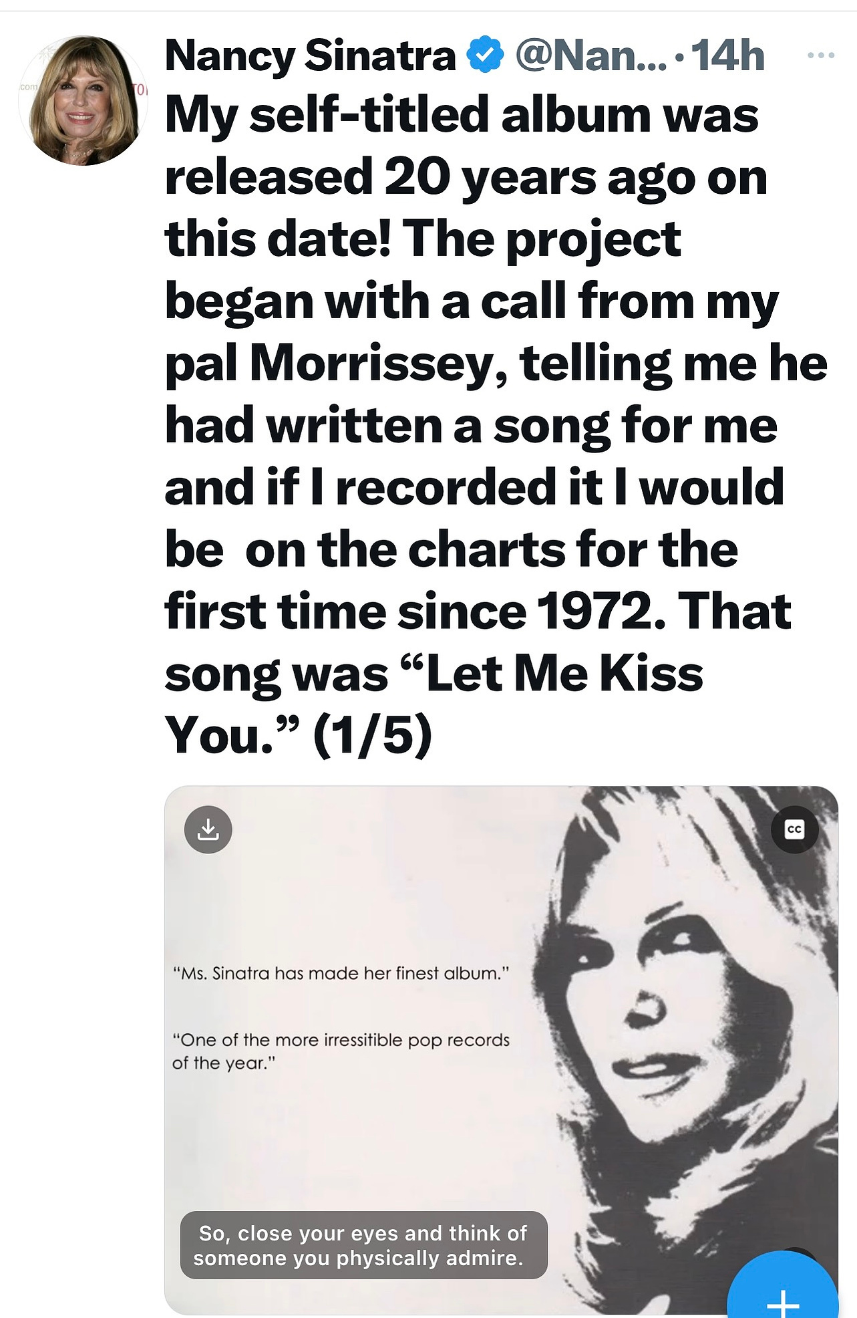
Task: Download the video using the arrow icon
Action: (208, 829)
